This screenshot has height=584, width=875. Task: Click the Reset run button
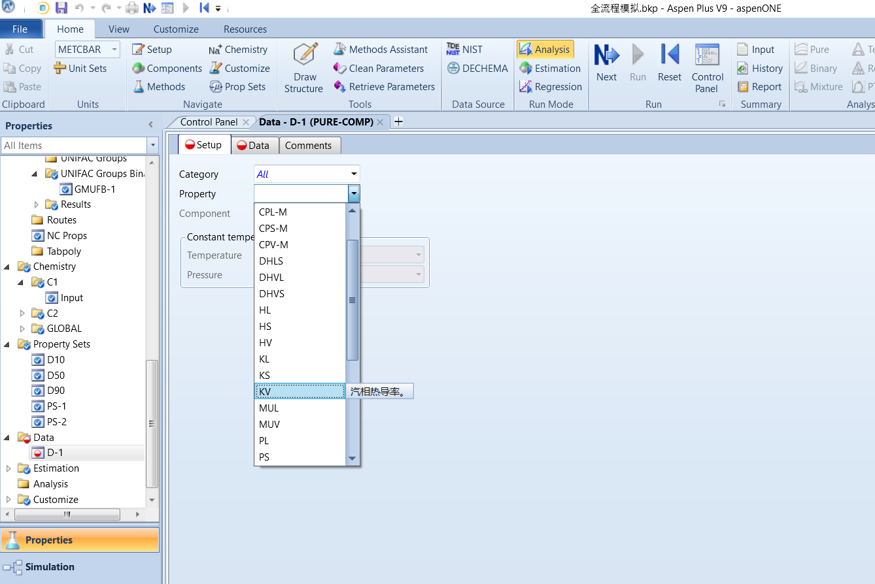pyautogui.click(x=670, y=63)
